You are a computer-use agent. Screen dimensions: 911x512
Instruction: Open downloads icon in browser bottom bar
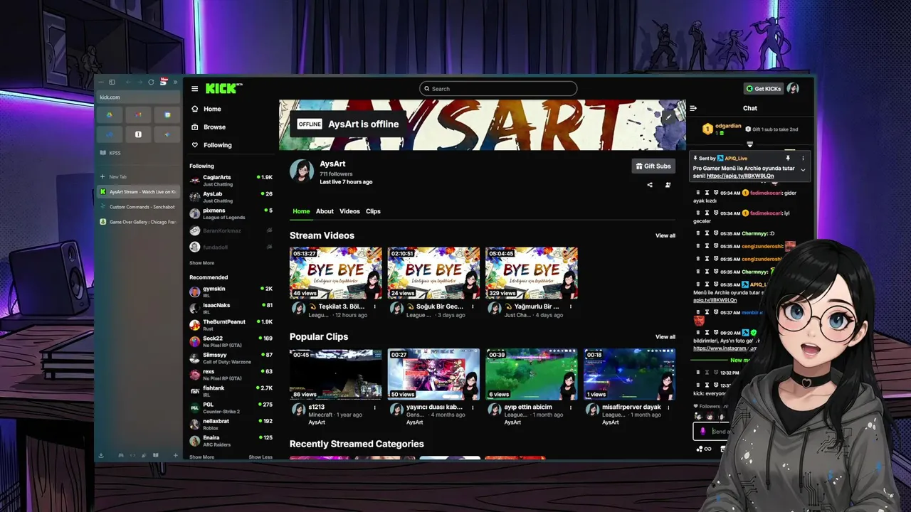[x=101, y=455]
